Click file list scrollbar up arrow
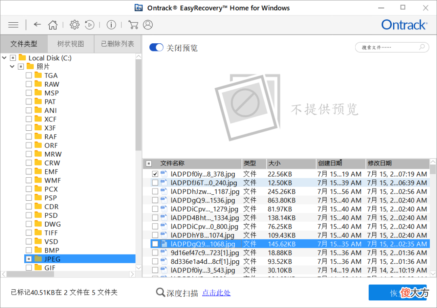This screenshot has height=308, width=437. pos(433,161)
